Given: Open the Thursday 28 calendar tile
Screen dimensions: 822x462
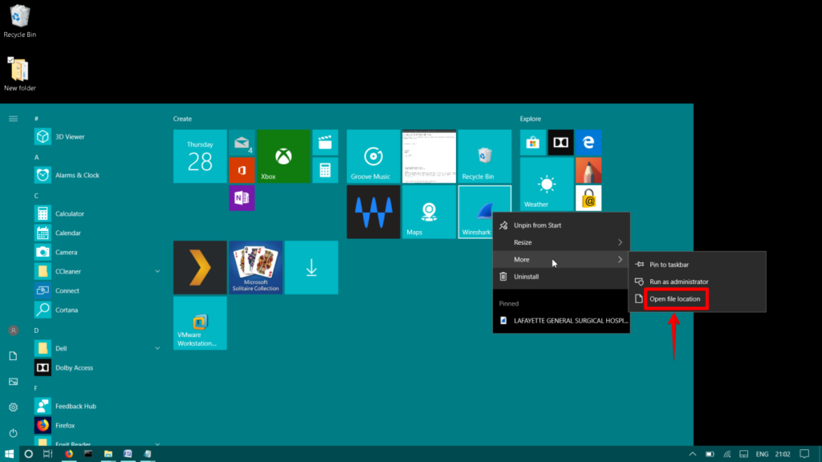Looking at the screenshot, I should coord(200,156).
